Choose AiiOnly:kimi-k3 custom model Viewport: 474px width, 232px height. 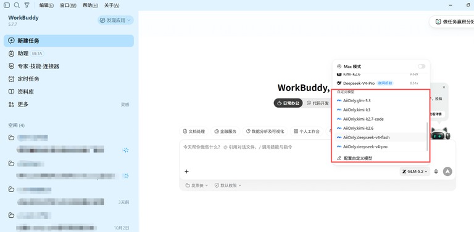coord(381,110)
